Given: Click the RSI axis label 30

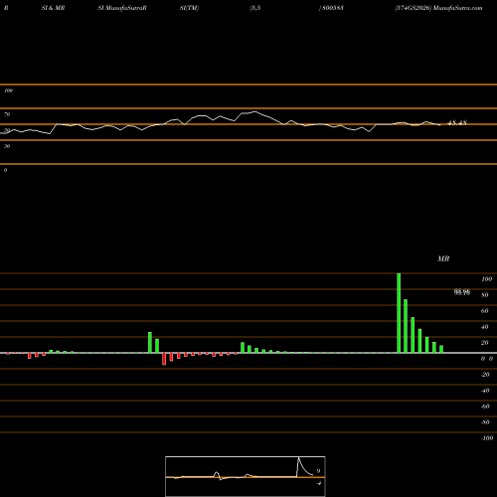Looking at the screenshot, I should coord(7,146).
